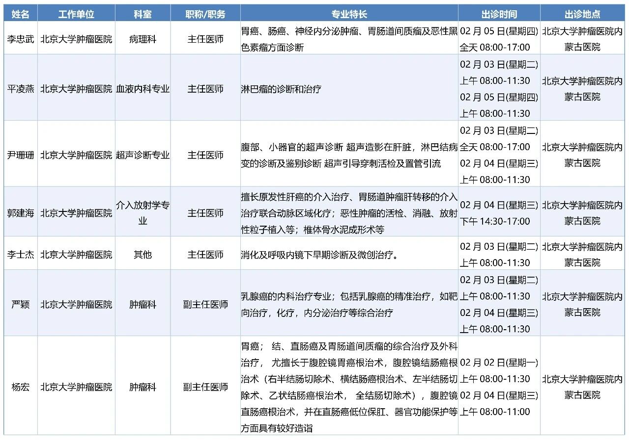Select the 出诊时间 column header

pos(499,14)
